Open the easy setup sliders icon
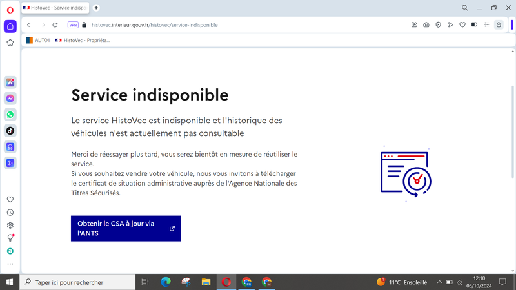This screenshot has width=516, height=290. (487, 25)
